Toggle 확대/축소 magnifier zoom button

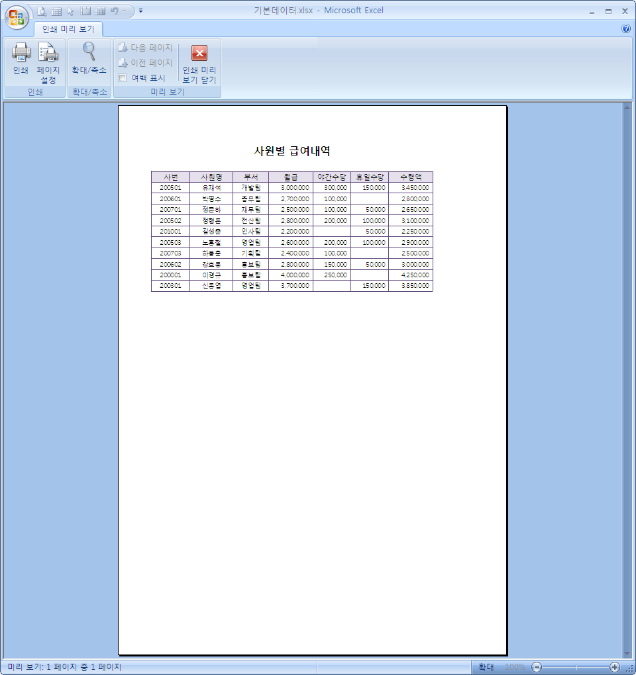[x=89, y=58]
